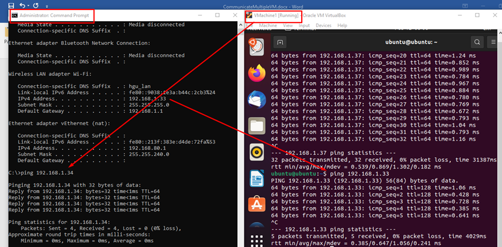Click 'CommunicateMultipleVM.docx - Word' title text
502x247 pixels.
(263, 6)
